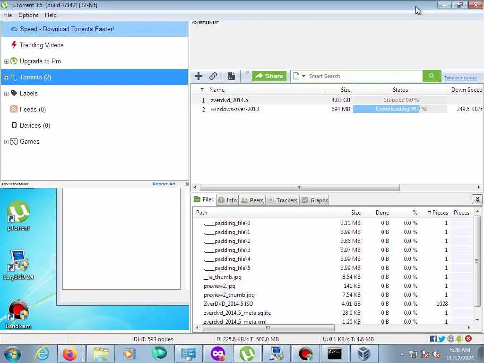Select the windows-zver-2013 torrent row
This screenshot has height=363, width=484.
click(337, 109)
